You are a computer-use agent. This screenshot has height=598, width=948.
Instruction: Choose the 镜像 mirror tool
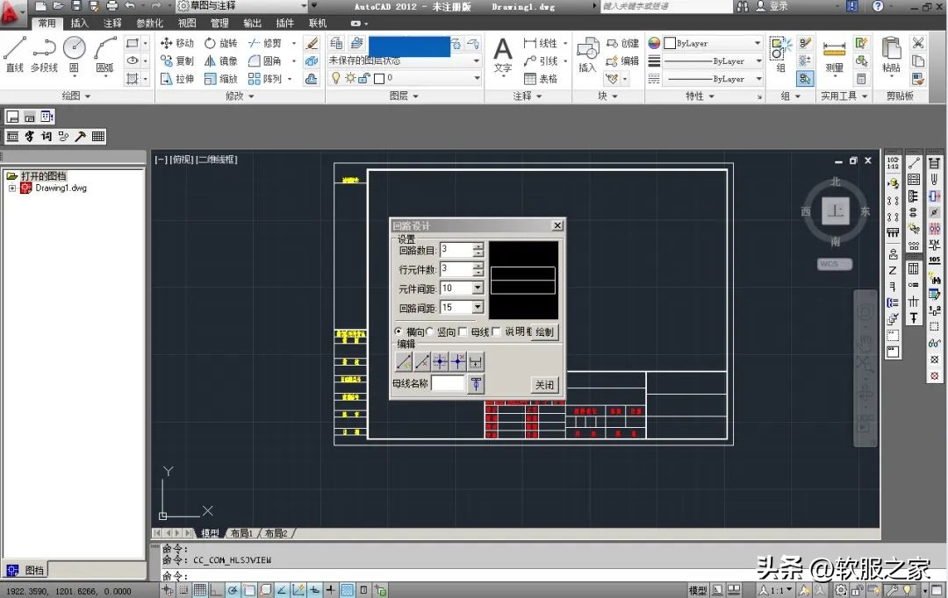[x=220, y=61]
